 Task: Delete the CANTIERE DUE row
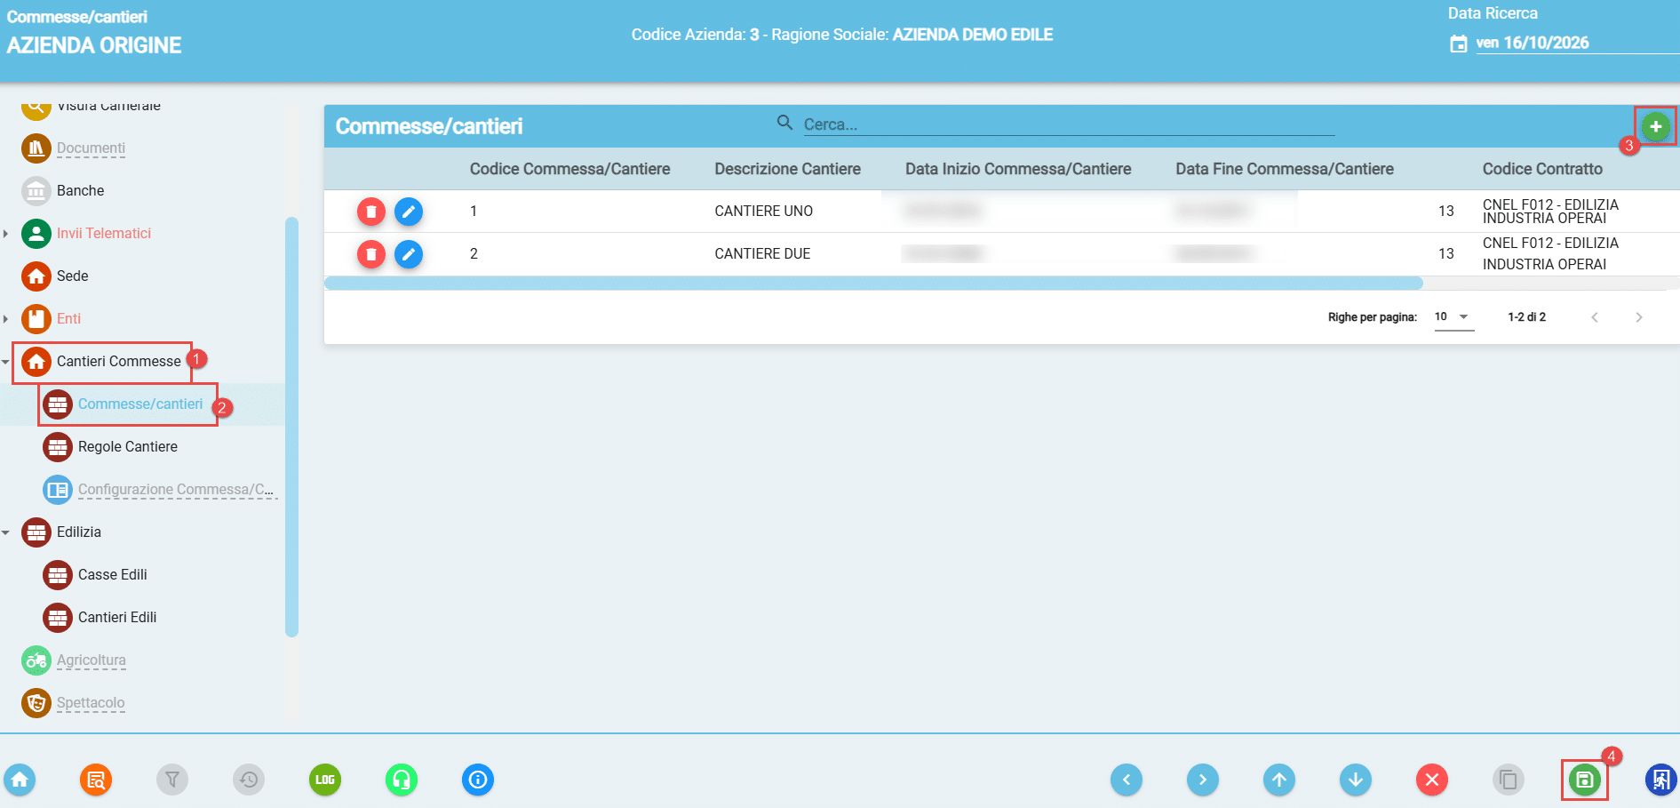coord(371,254)
